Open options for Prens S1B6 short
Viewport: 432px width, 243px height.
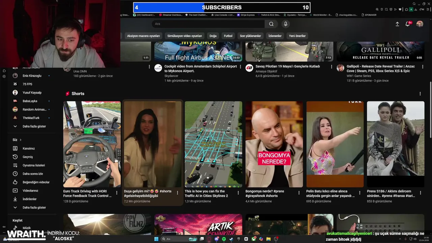pos(421,193)
